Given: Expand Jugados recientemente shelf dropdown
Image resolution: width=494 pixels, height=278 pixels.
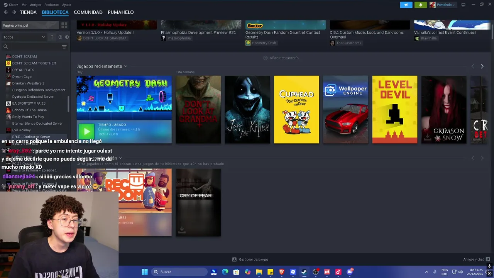Looking at the screenshot, I should [x=125, y=66].
